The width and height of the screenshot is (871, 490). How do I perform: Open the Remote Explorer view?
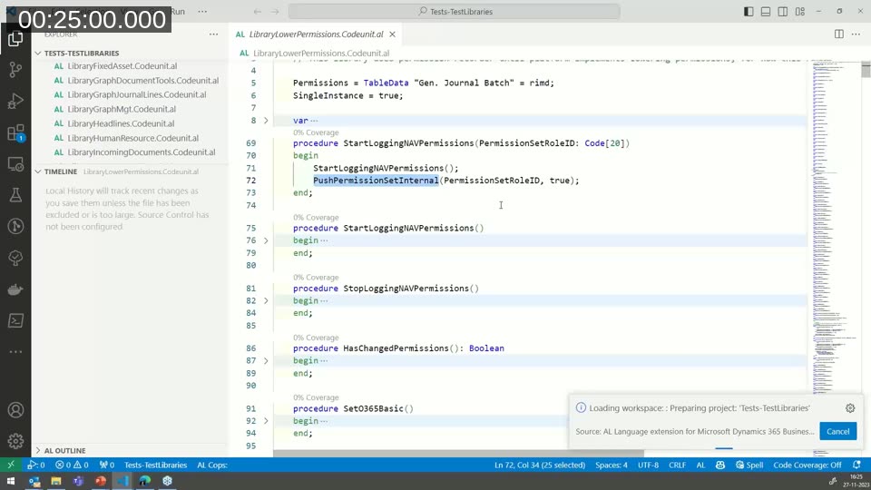tap(15, 164)
